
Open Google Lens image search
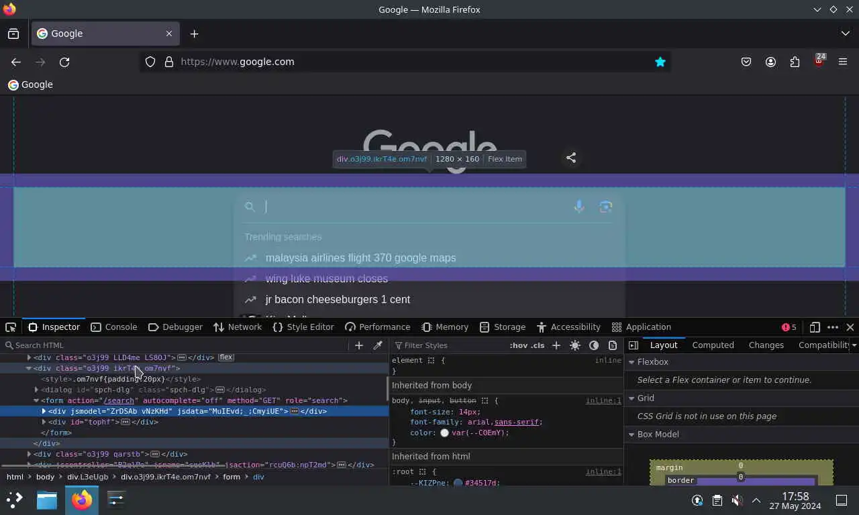[x=606, y=207]
